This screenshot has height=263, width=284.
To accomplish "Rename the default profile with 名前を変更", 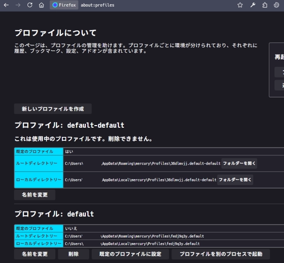I will 35,254.
